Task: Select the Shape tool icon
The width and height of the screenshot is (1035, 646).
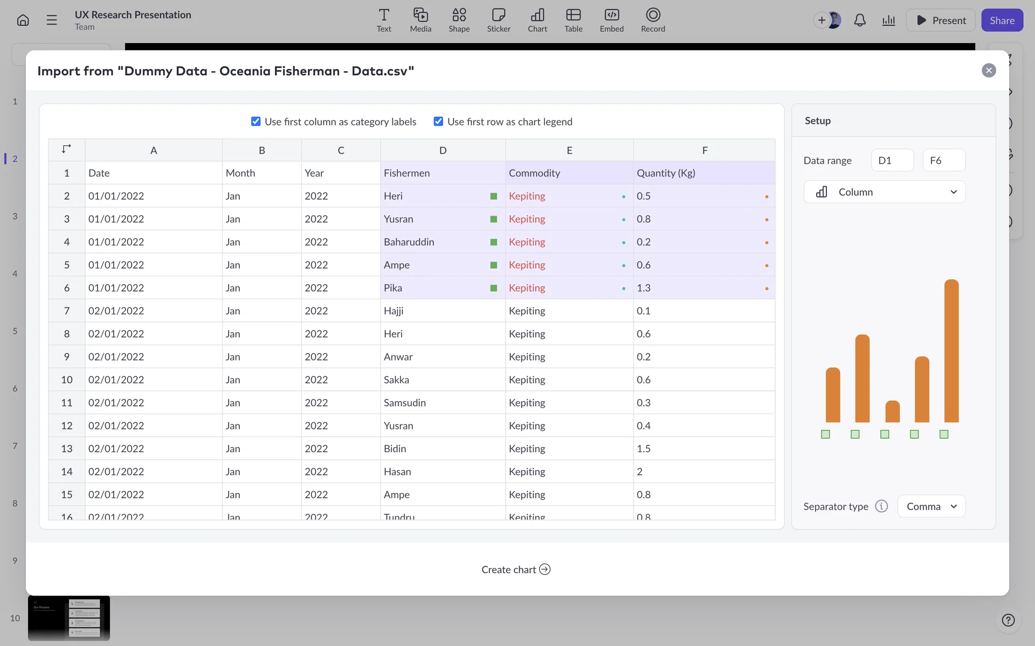Action: point(459,15)
